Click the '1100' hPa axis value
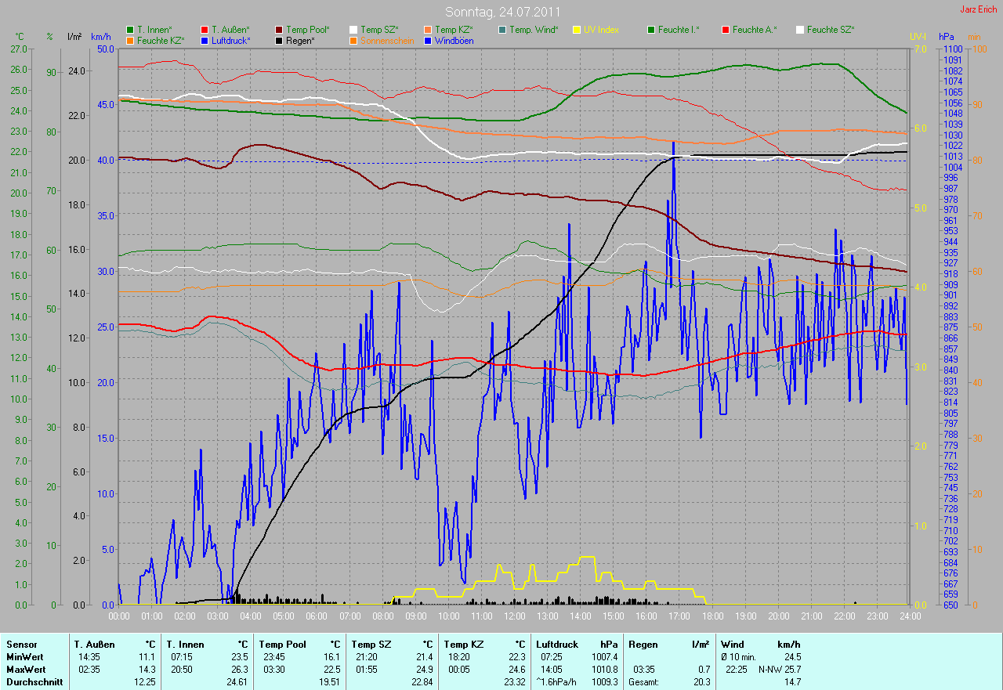This screenshot has width=1003, height=690. point(952,49)
